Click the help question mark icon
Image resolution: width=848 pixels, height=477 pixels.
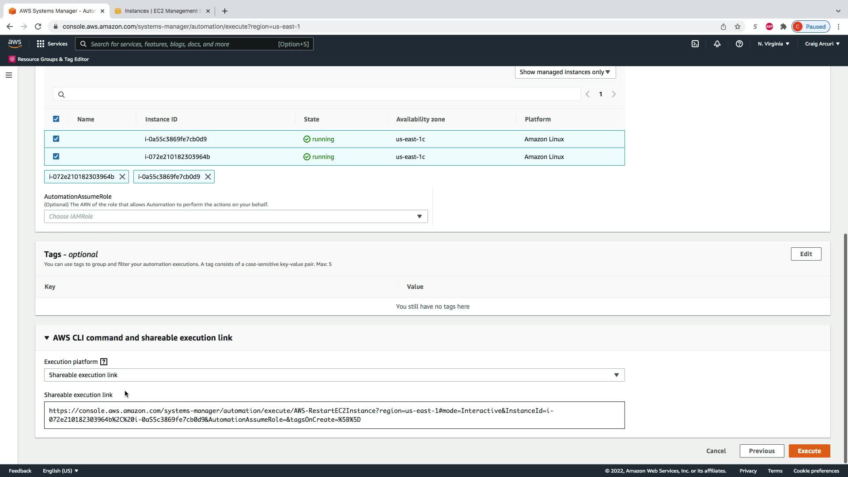[x=739, y=44]
